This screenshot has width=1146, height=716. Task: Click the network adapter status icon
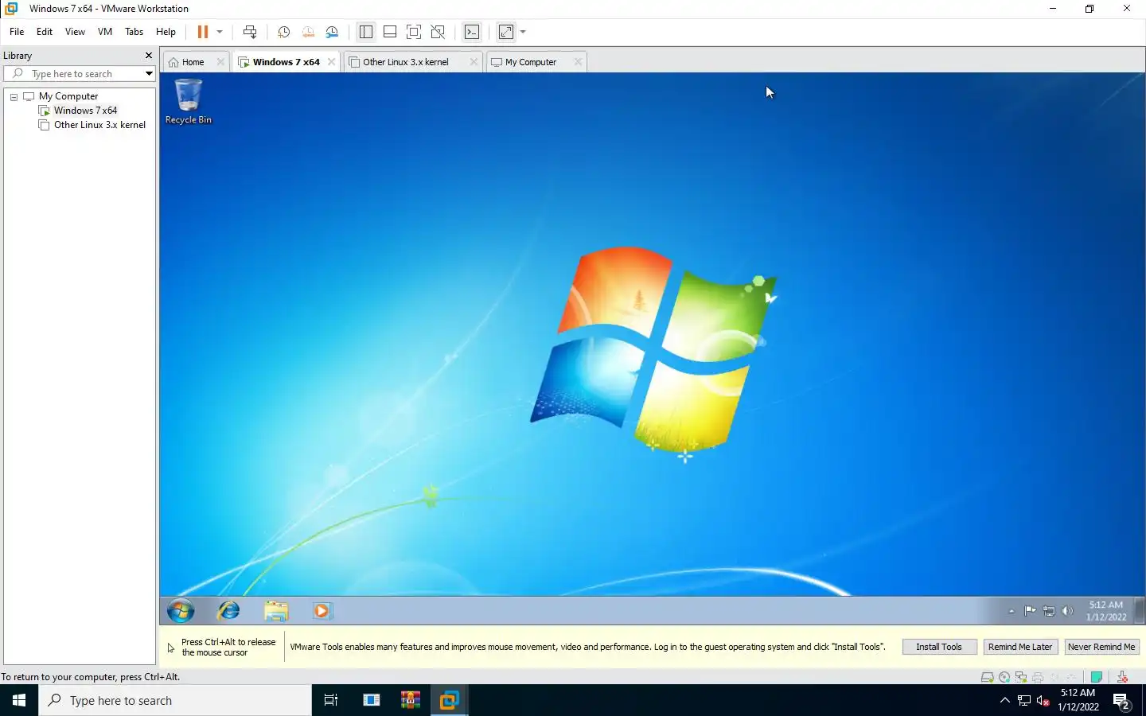pos(1021,677)
